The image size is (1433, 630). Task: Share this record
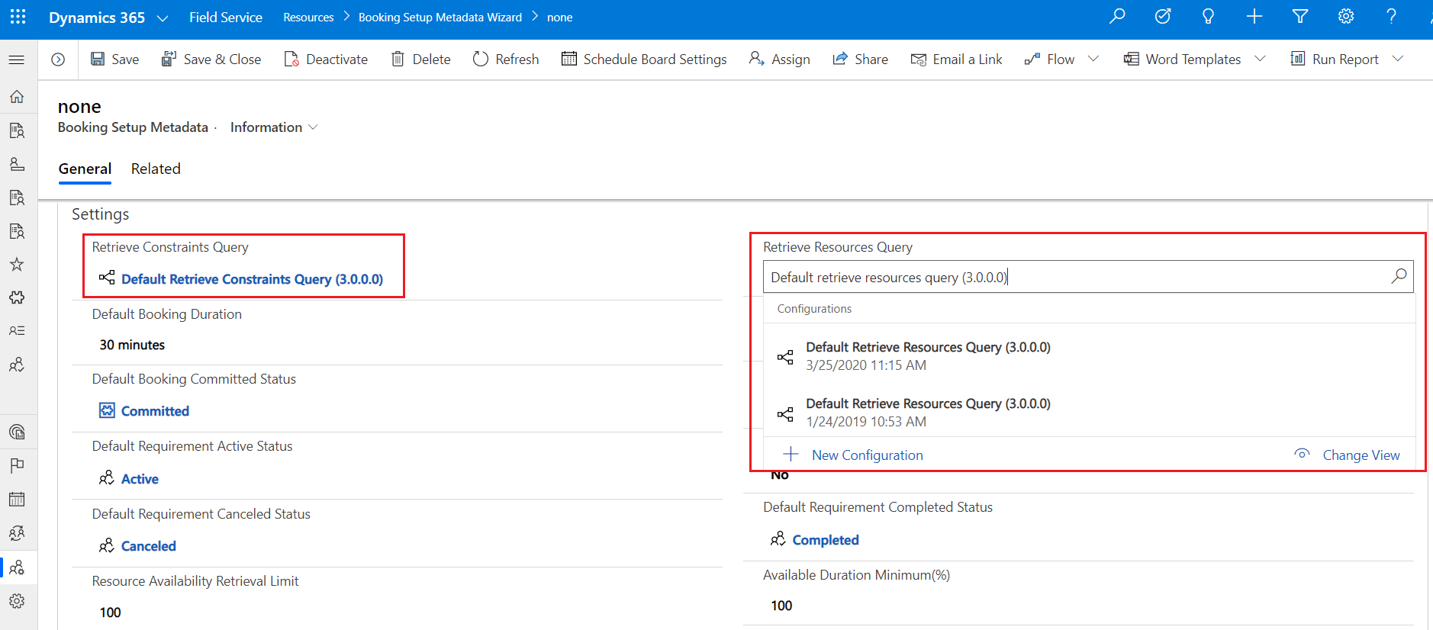(860, 59)
